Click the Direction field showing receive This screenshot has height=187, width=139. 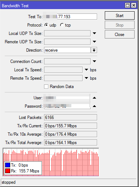(67, 50)
